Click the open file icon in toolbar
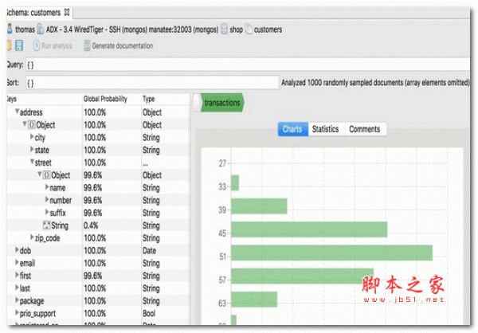The width and height of the screenshot is (478, 333). (x=9, y=45)
